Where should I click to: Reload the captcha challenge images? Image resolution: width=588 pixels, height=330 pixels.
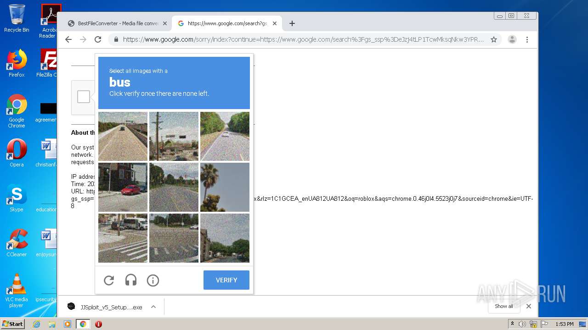(x=109, y=280)
